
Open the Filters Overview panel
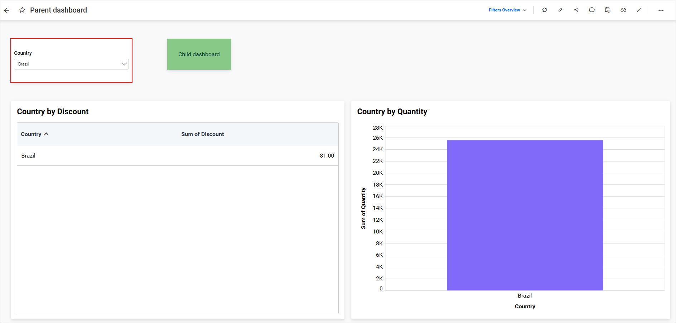point(504,10)
